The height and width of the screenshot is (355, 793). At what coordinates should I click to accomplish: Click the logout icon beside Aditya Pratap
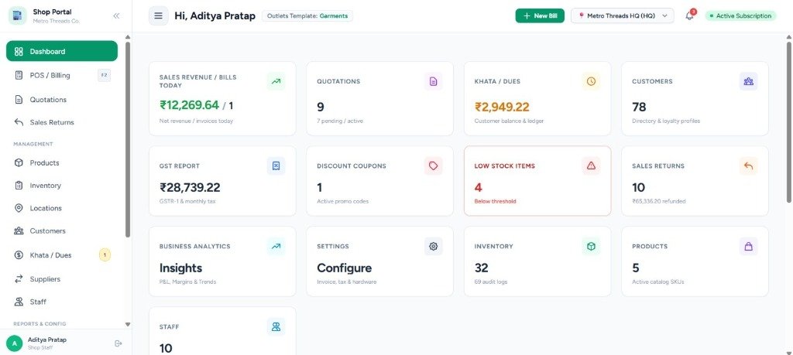click(x=118, y=343)
